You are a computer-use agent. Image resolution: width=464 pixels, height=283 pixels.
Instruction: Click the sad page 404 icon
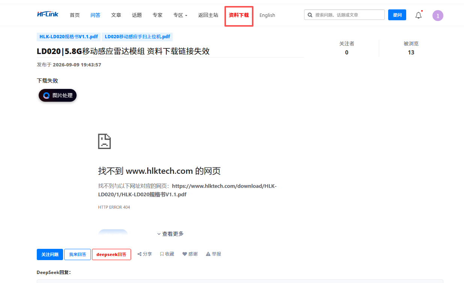pos(104,141)
